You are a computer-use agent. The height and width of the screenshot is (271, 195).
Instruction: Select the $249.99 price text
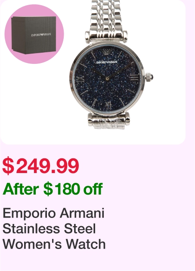pos(41,166)
